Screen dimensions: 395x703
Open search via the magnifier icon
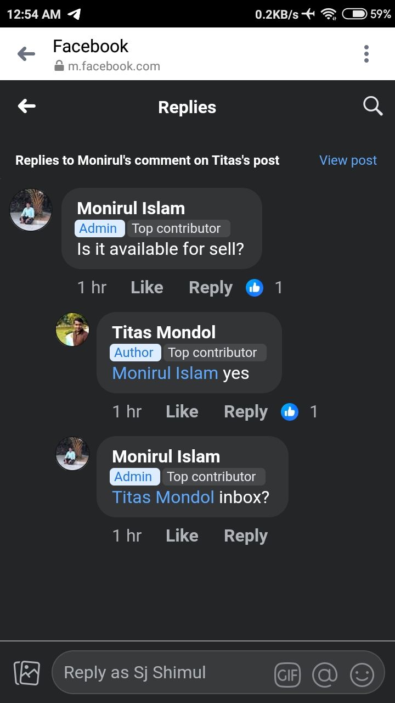click(x=373, y=106)
